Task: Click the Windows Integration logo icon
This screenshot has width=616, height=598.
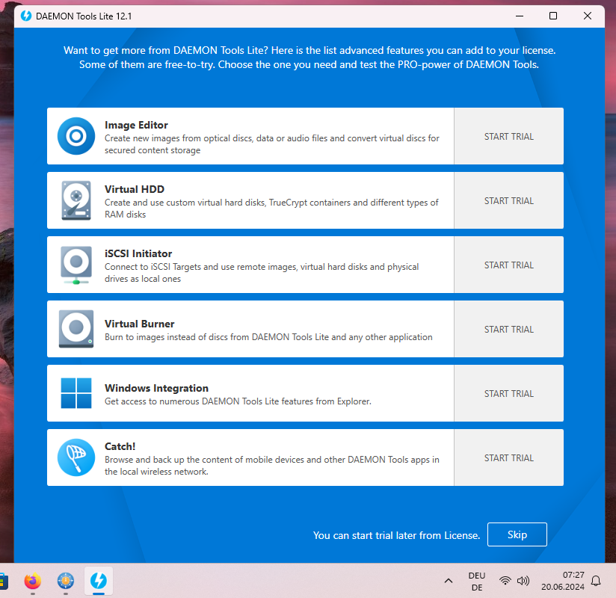Action: (76, 393)
